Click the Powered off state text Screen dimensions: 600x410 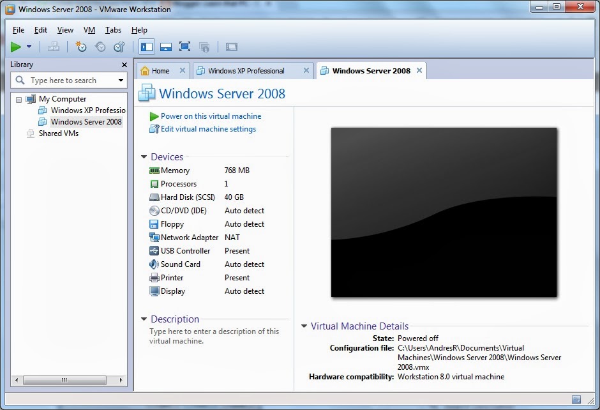[x=418, y=338]
